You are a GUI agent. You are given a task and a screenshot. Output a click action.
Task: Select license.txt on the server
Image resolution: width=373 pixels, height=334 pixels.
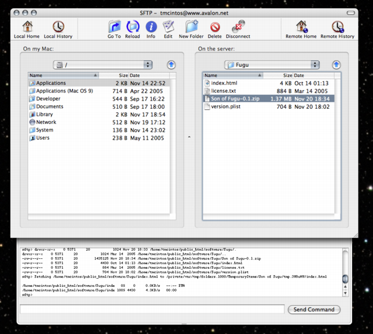[269, 91]
